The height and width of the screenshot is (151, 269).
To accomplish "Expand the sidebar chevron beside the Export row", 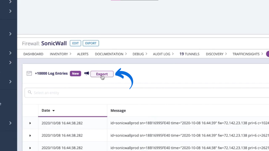I will pos(10,82).
